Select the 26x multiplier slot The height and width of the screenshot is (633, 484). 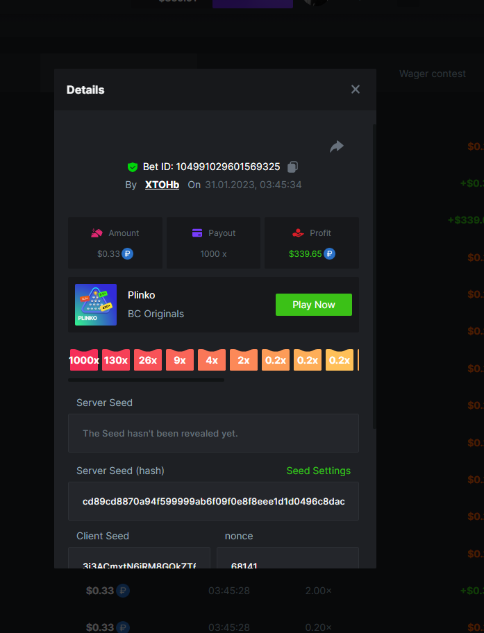click(148, 360)
